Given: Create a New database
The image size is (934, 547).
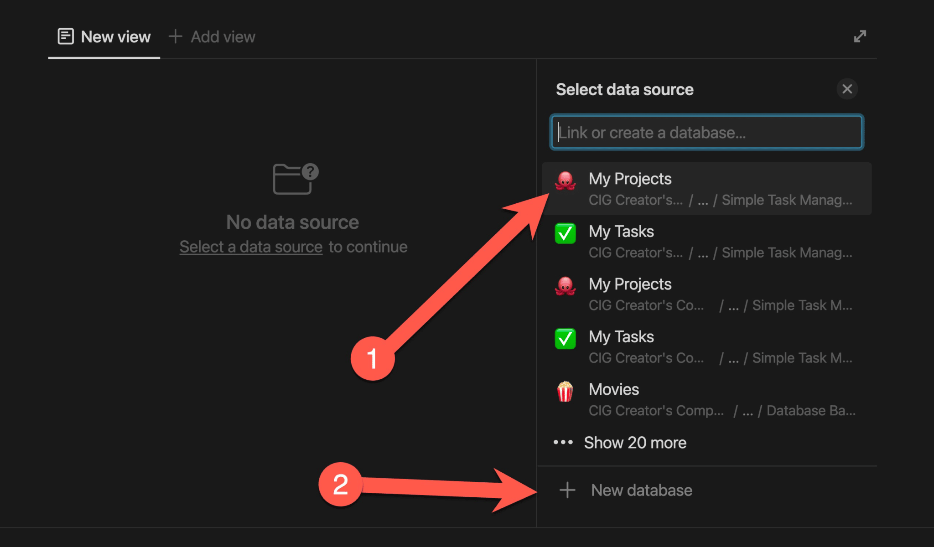Looking at the screenshot, I should pos(707,490).
